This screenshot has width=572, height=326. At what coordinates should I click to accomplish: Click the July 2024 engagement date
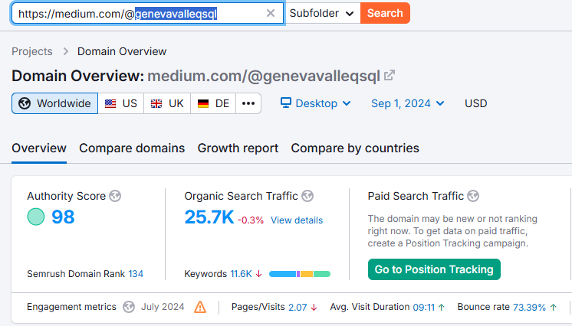pos(163,307)
